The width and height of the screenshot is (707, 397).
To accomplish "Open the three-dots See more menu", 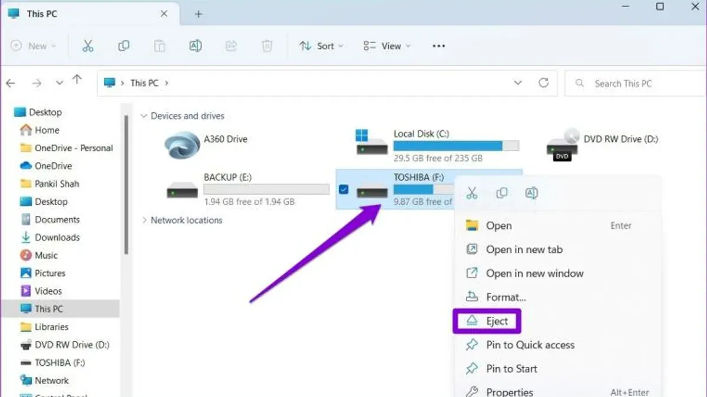I will [439, 46].
